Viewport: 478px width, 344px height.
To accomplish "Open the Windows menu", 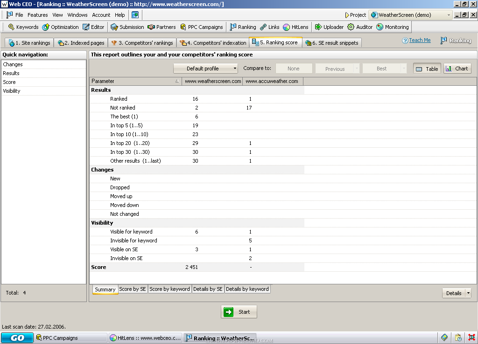I will [x=77, y=15].
